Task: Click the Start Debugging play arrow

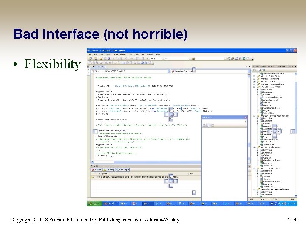Action: click(x=147, y=59)
